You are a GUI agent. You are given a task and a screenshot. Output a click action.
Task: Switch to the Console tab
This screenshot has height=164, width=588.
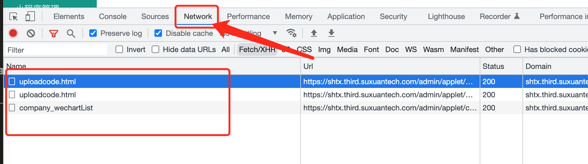(x=113, y=17)
